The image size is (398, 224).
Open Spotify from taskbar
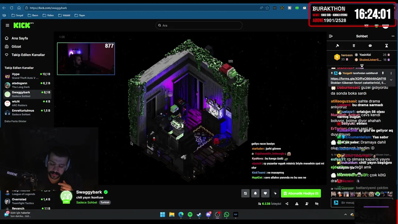coord(190,214)
